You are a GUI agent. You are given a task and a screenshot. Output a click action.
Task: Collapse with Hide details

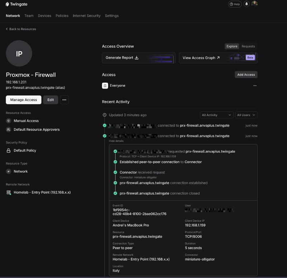coord(116,141)
